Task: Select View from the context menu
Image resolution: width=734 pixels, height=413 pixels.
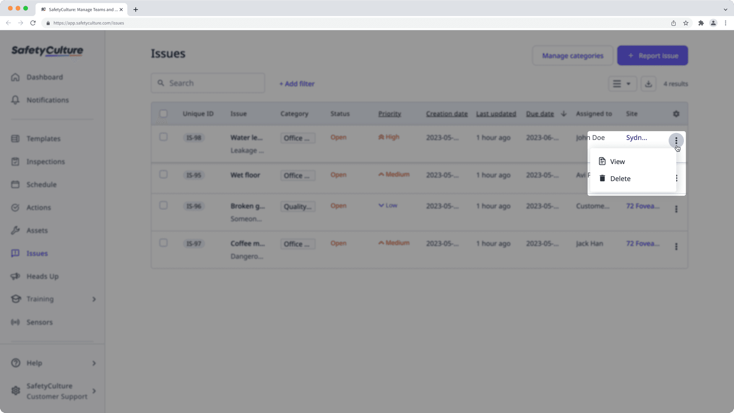Action: click(617, 161)
